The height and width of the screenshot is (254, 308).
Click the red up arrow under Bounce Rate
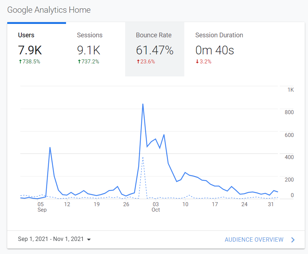(138, 62)
